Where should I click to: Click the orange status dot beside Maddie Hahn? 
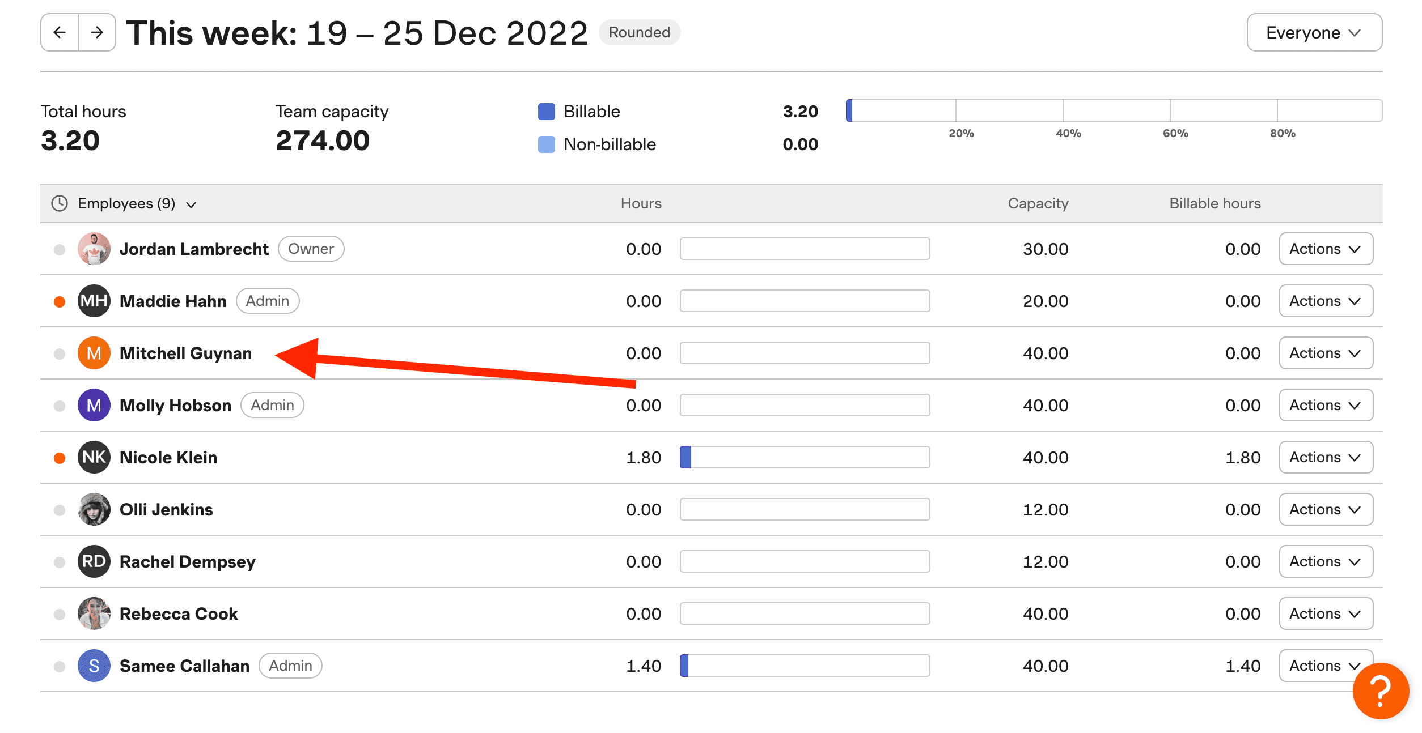point(60,301)
